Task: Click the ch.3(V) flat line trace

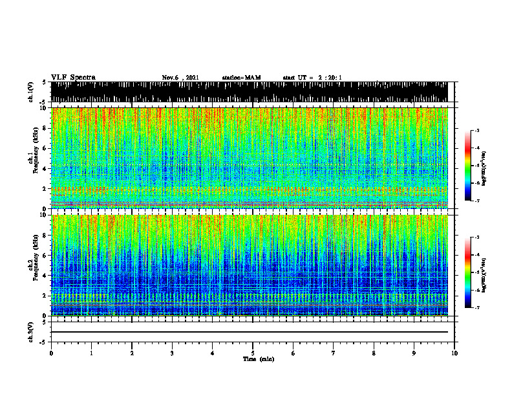Action: [x=249, y=332]
